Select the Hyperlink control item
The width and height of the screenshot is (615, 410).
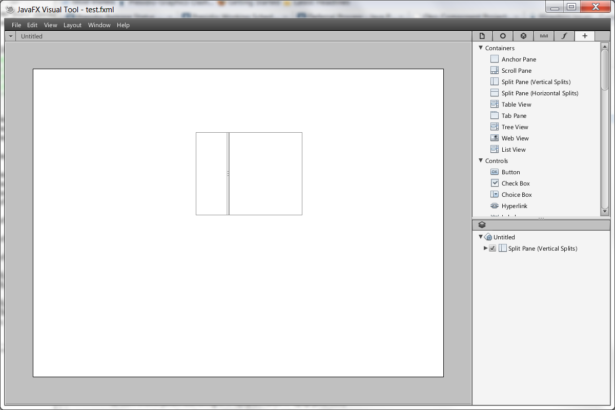click(x=514, y=206)
